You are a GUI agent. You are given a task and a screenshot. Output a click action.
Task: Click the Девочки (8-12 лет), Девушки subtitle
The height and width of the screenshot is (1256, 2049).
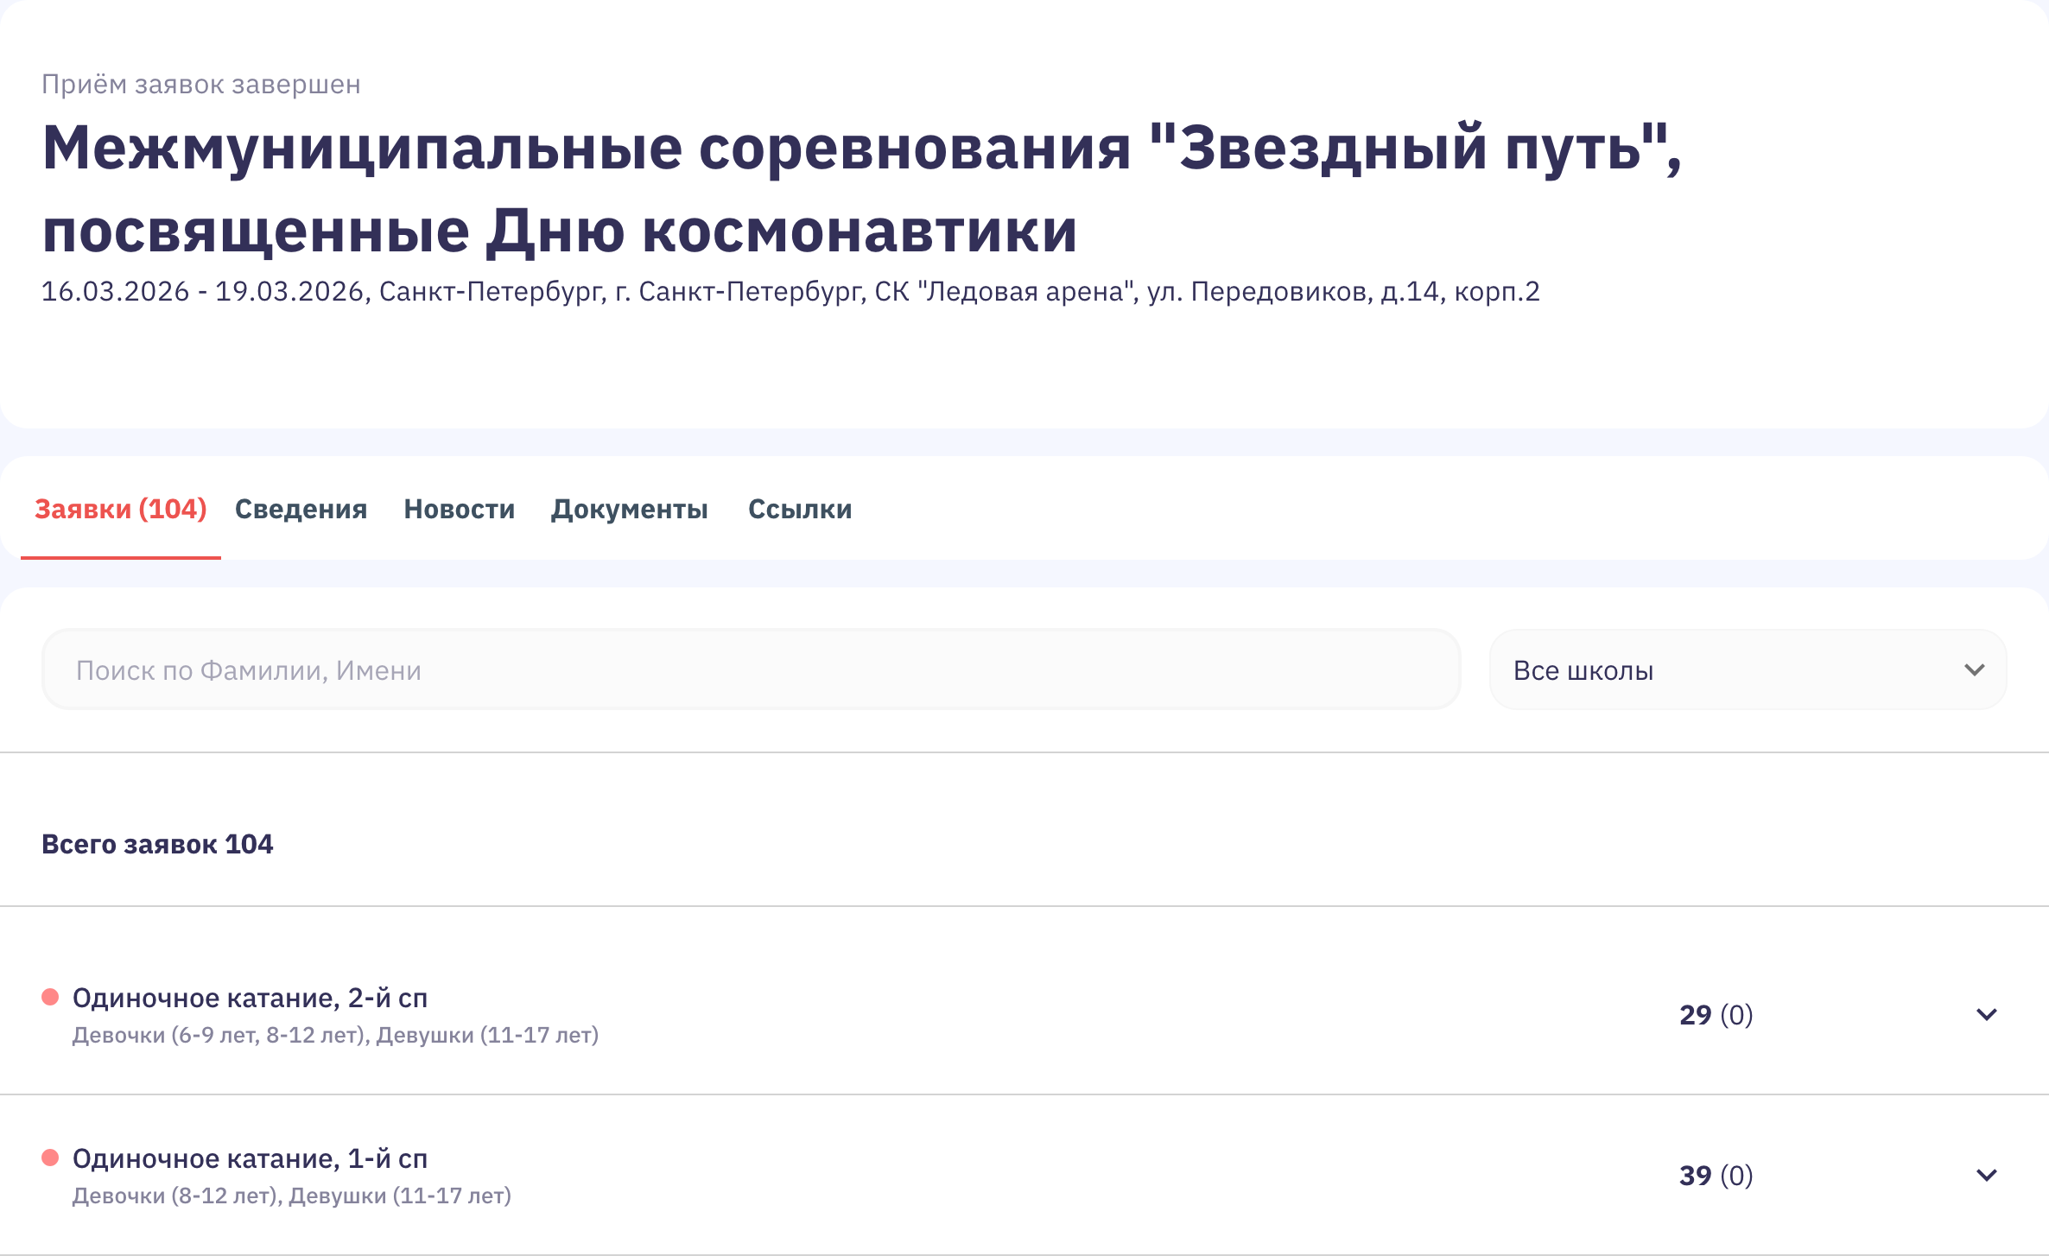[291, 1196]
